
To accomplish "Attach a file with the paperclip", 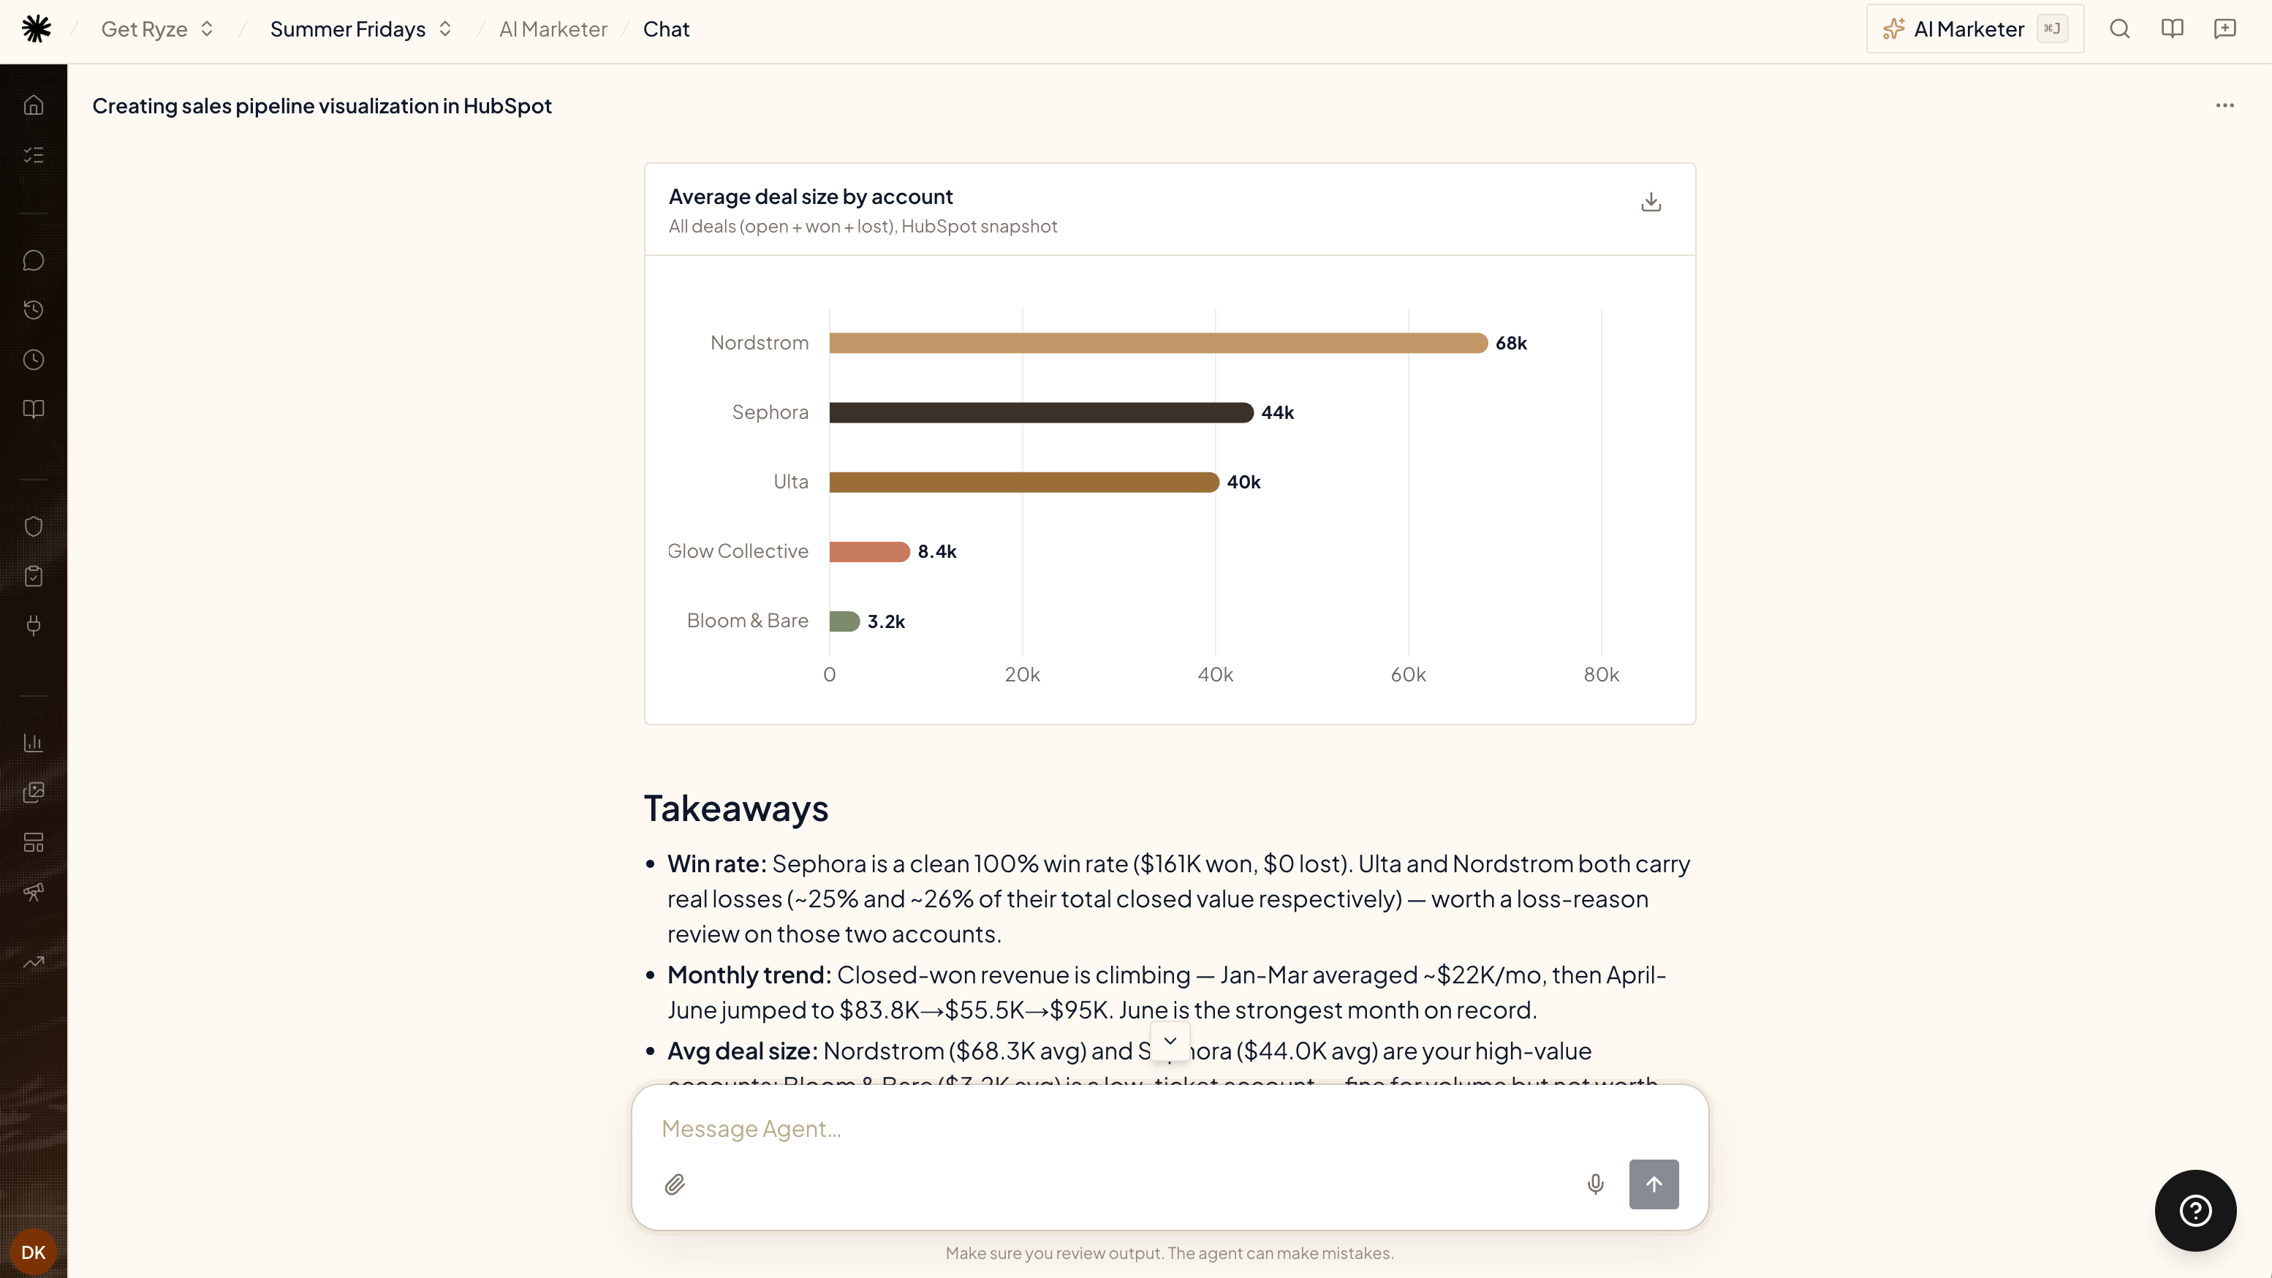I will 675,1184.
